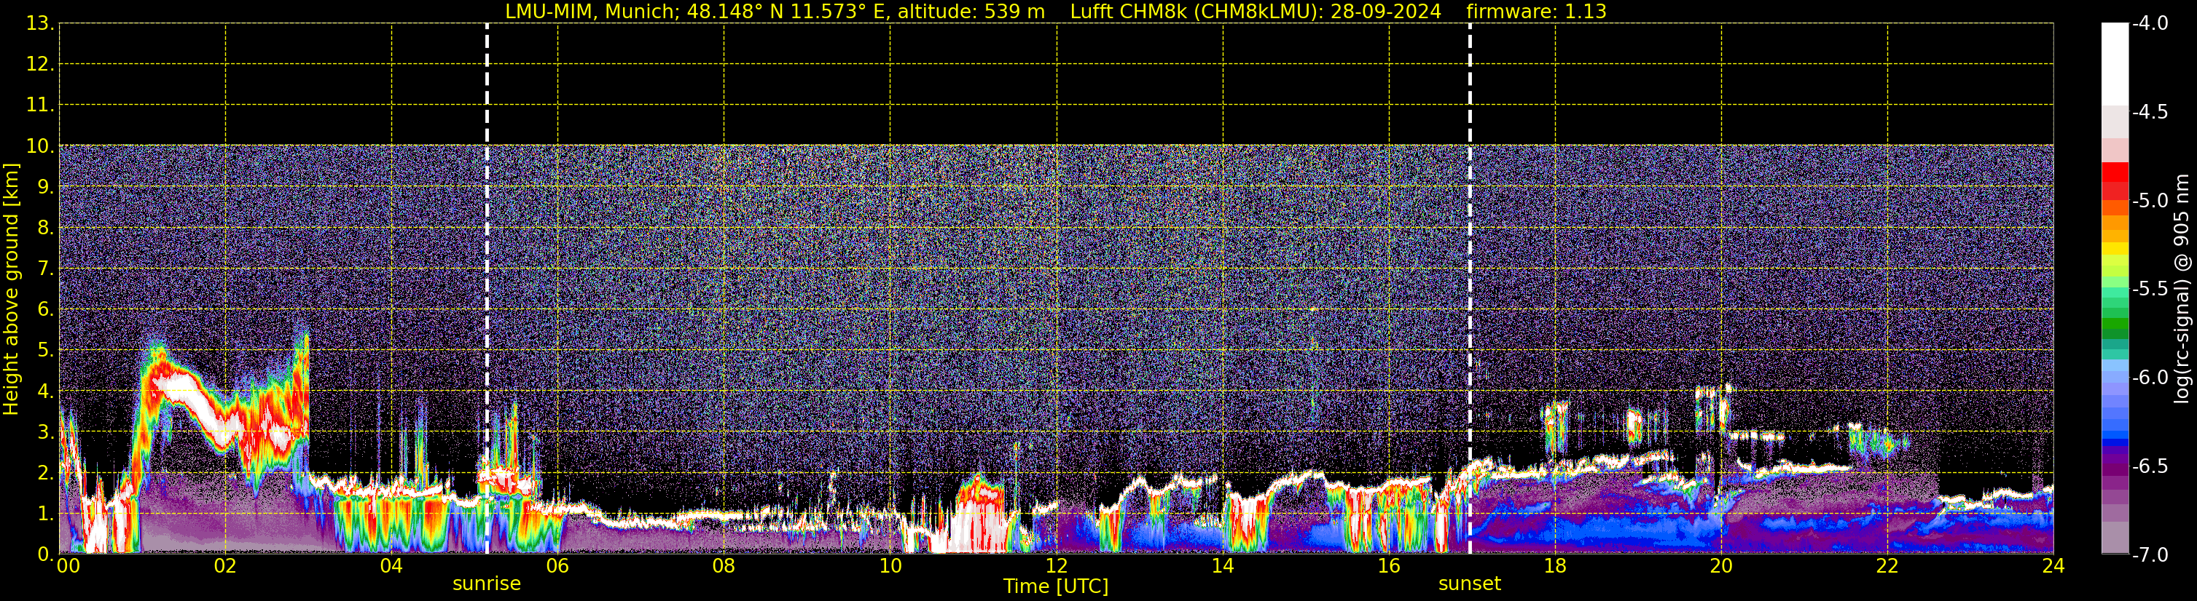Click the -7.0 colorbar tick label

tap(2149, 555)
